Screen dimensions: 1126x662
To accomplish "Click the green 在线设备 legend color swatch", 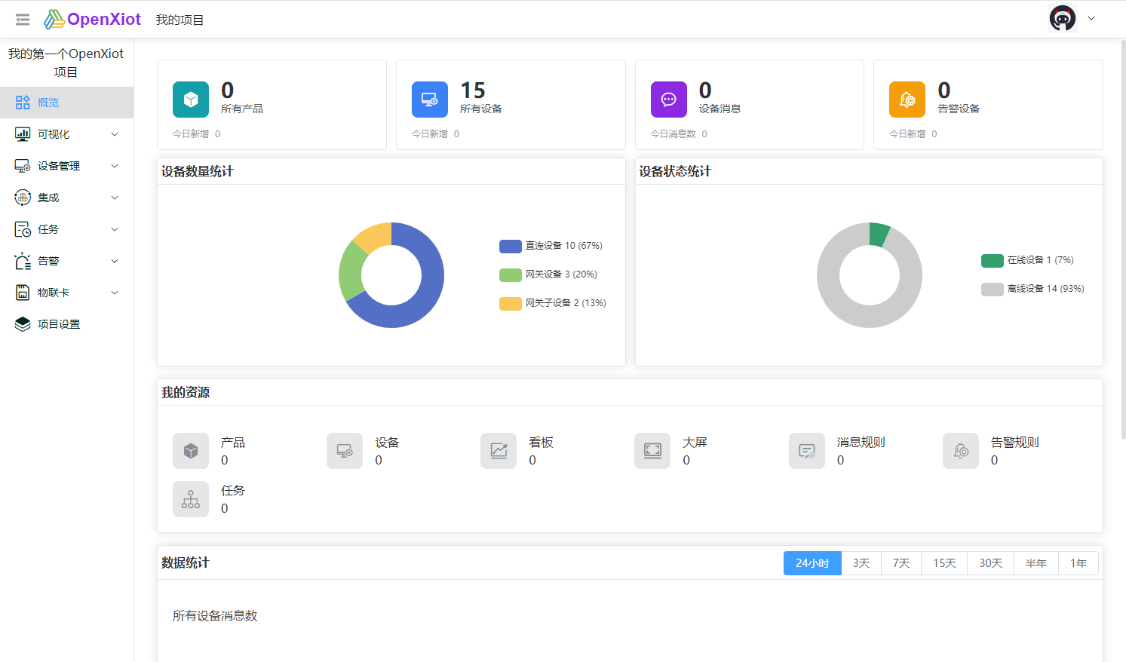I will pyautogui.click(x=992, y=260).
